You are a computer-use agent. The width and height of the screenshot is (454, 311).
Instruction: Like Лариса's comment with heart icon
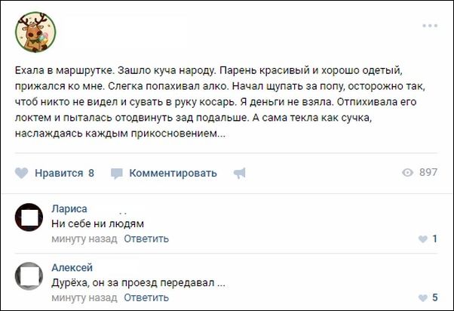(422, 239)
